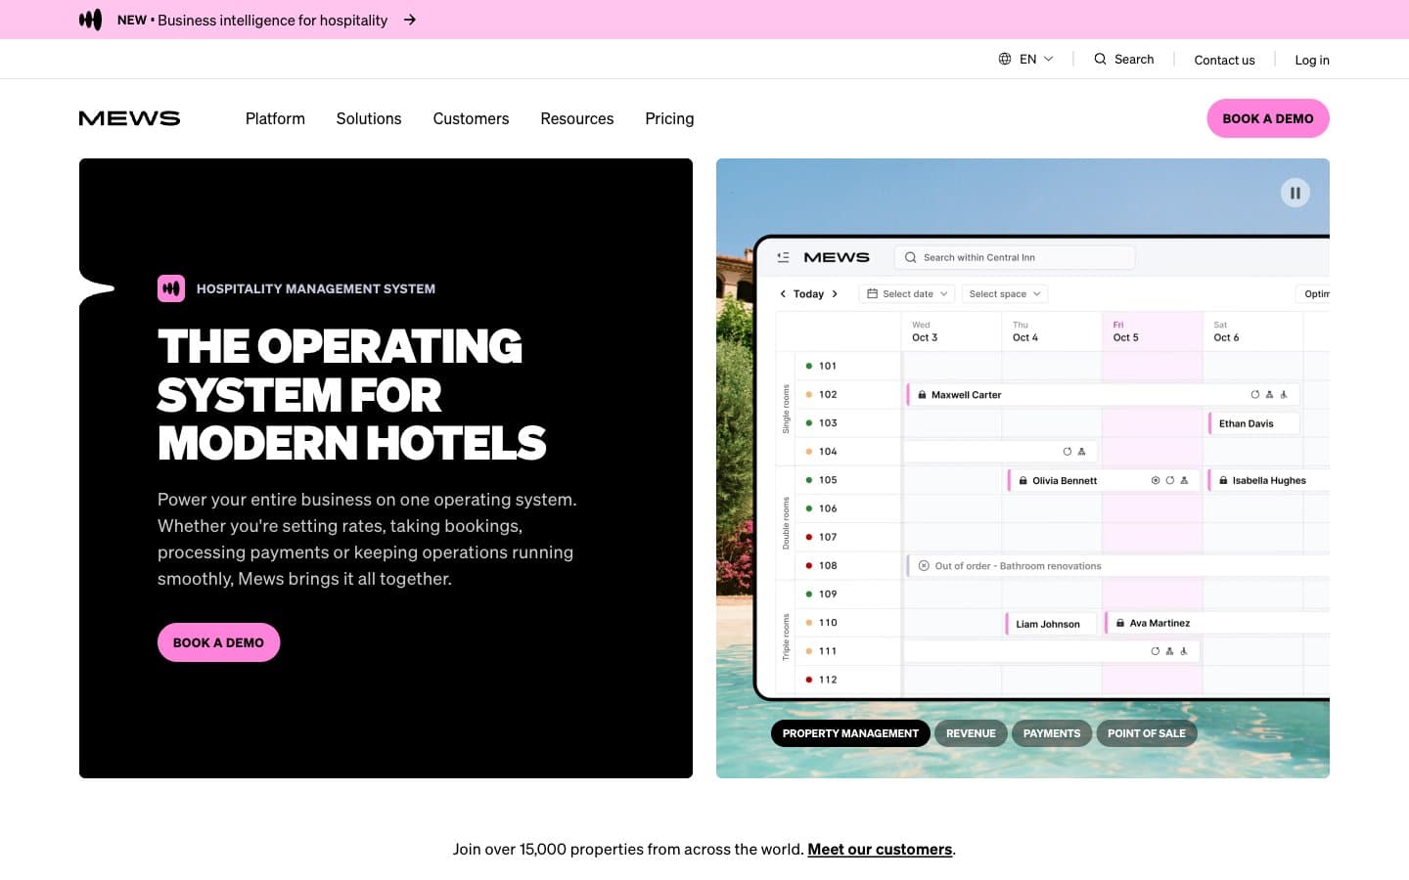The image size is (1409, 880).
Task: Click the Today label in calendar toolbar
Action: 808,293
